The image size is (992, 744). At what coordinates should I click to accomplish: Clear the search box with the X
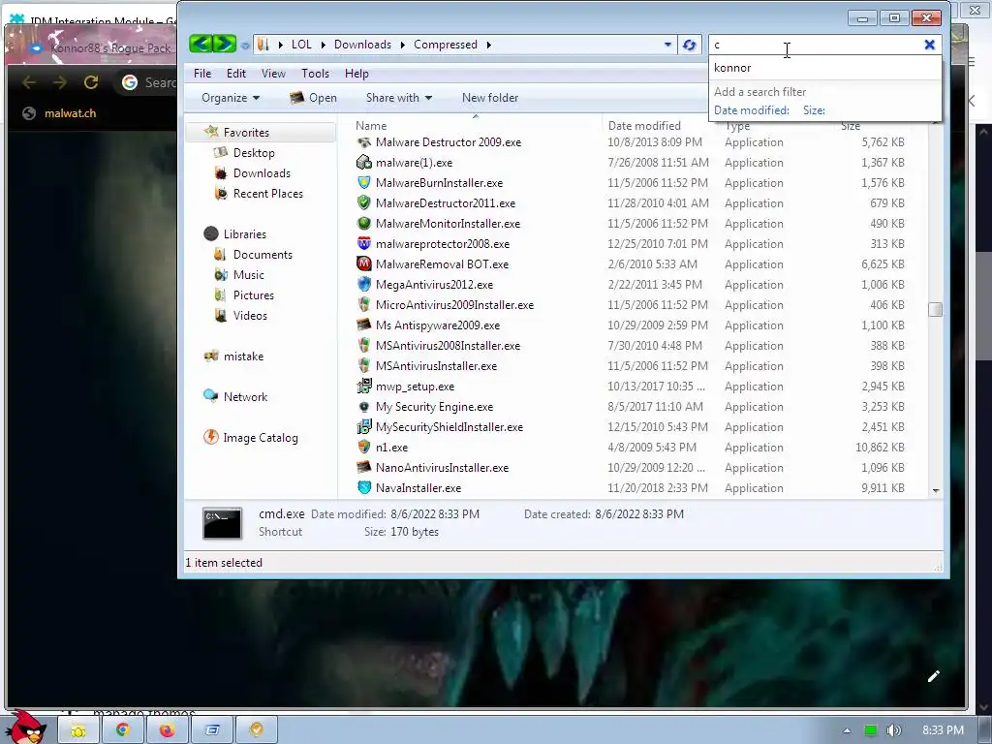click(x=929, y=45)
